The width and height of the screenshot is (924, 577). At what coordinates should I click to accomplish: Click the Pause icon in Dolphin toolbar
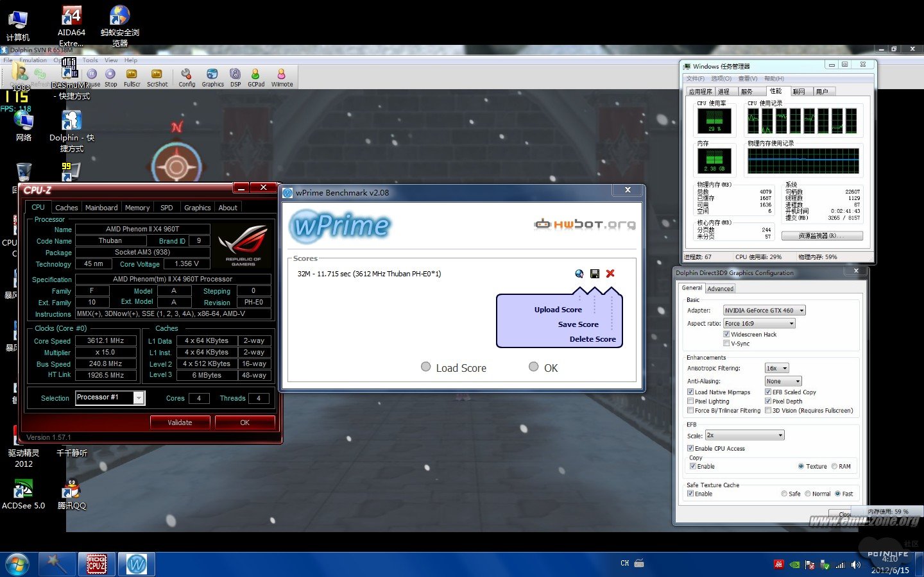[x=92, y=78]
